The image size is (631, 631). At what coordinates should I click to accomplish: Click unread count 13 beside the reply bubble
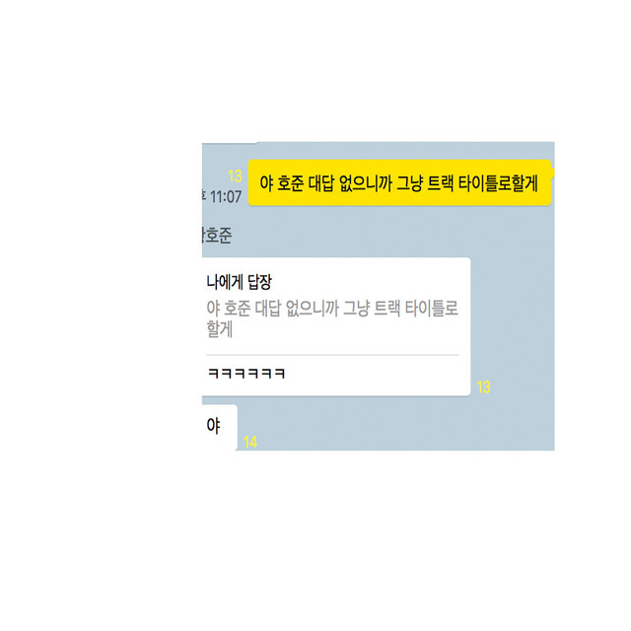(483, 387)
